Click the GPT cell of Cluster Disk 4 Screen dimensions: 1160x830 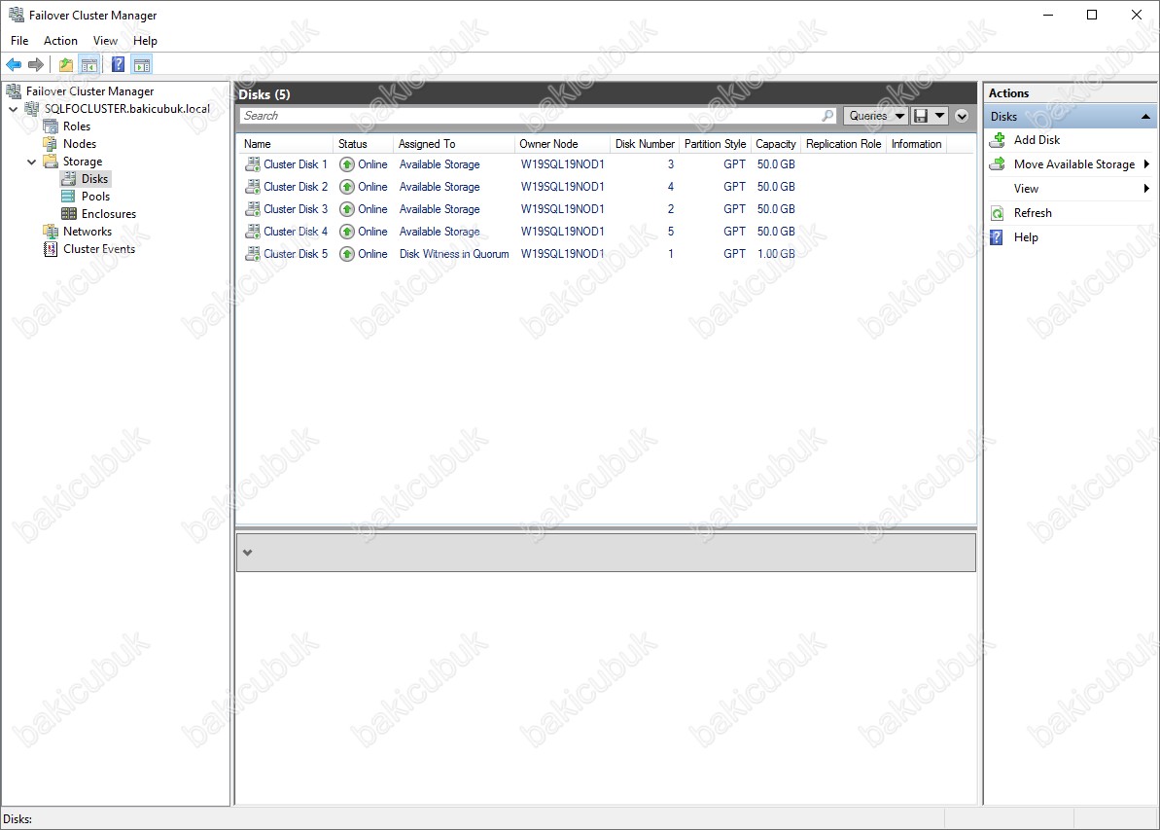(x=735, y=231)
